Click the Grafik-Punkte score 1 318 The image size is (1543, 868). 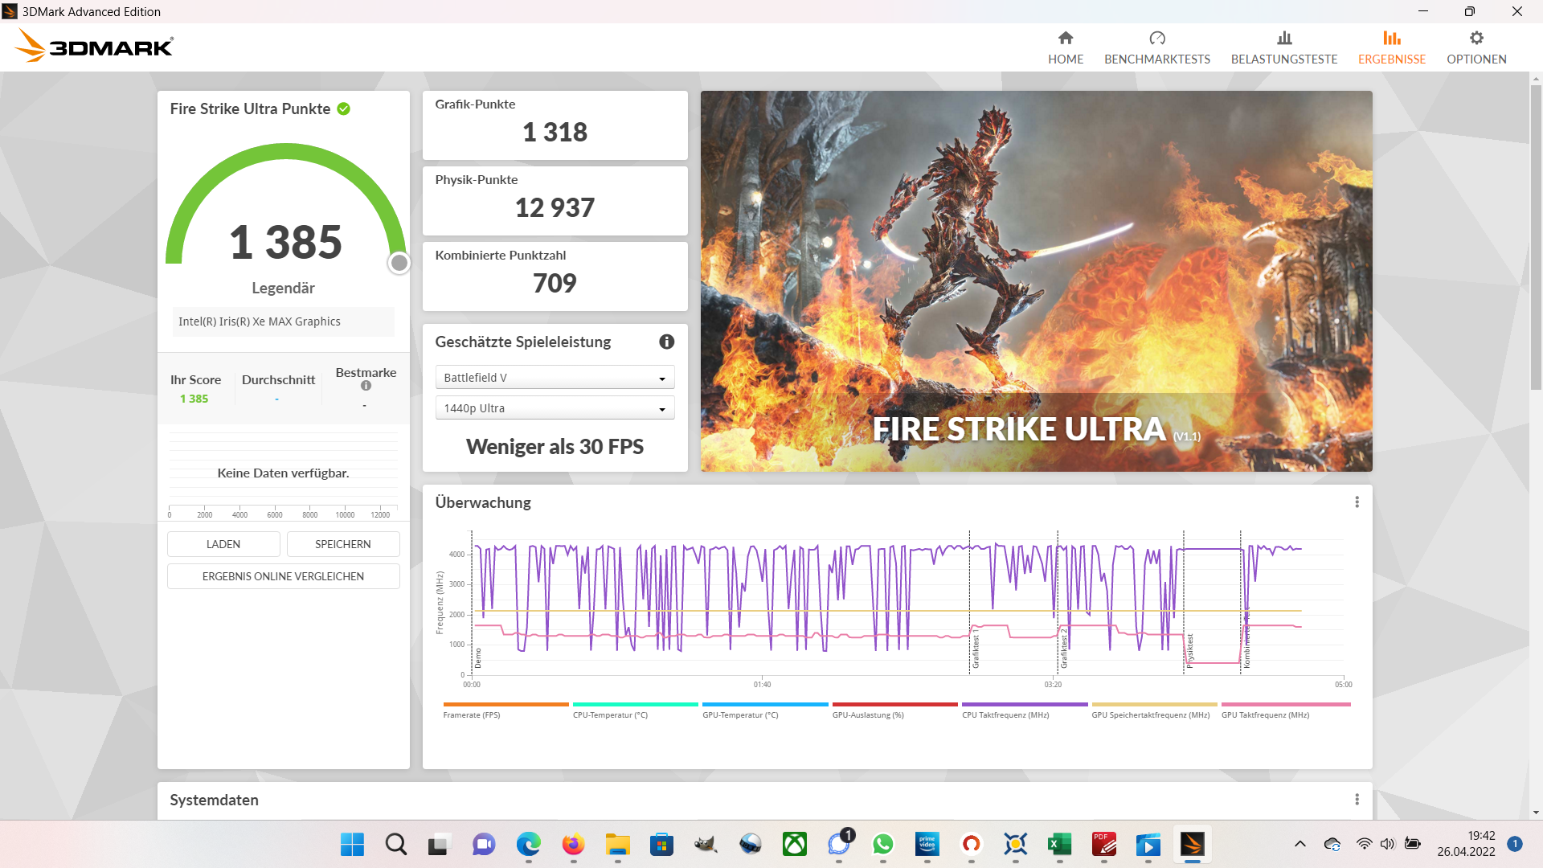click(x=555, y=132)
